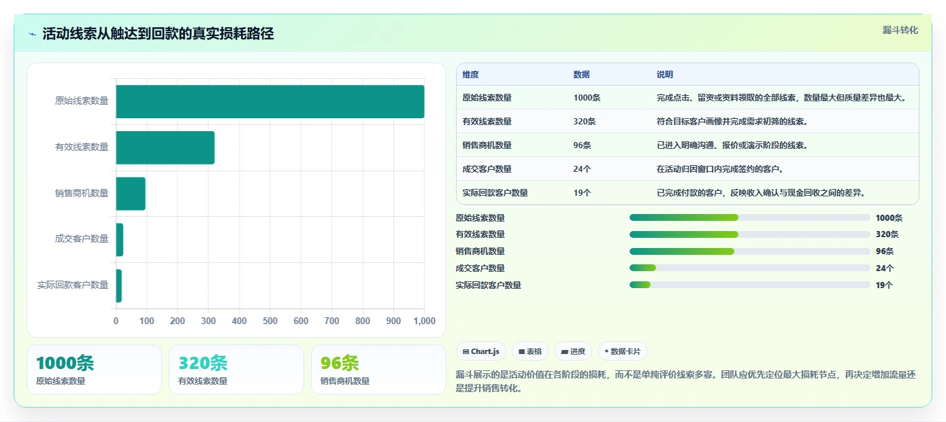Click the 实际回款客户数量 bar in the chart

point(119,285)
